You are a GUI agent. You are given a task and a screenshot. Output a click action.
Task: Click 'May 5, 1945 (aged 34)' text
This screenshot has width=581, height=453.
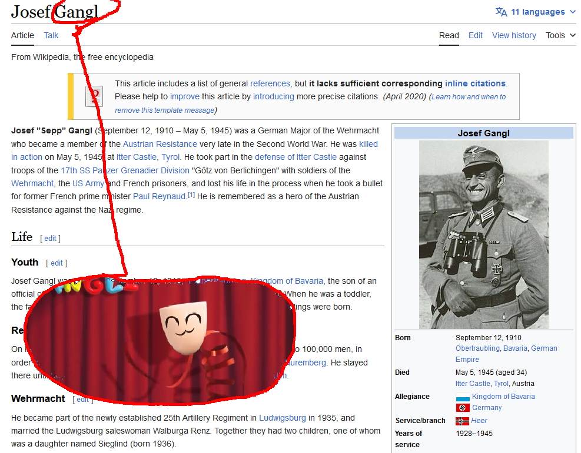tap(491, 373)
